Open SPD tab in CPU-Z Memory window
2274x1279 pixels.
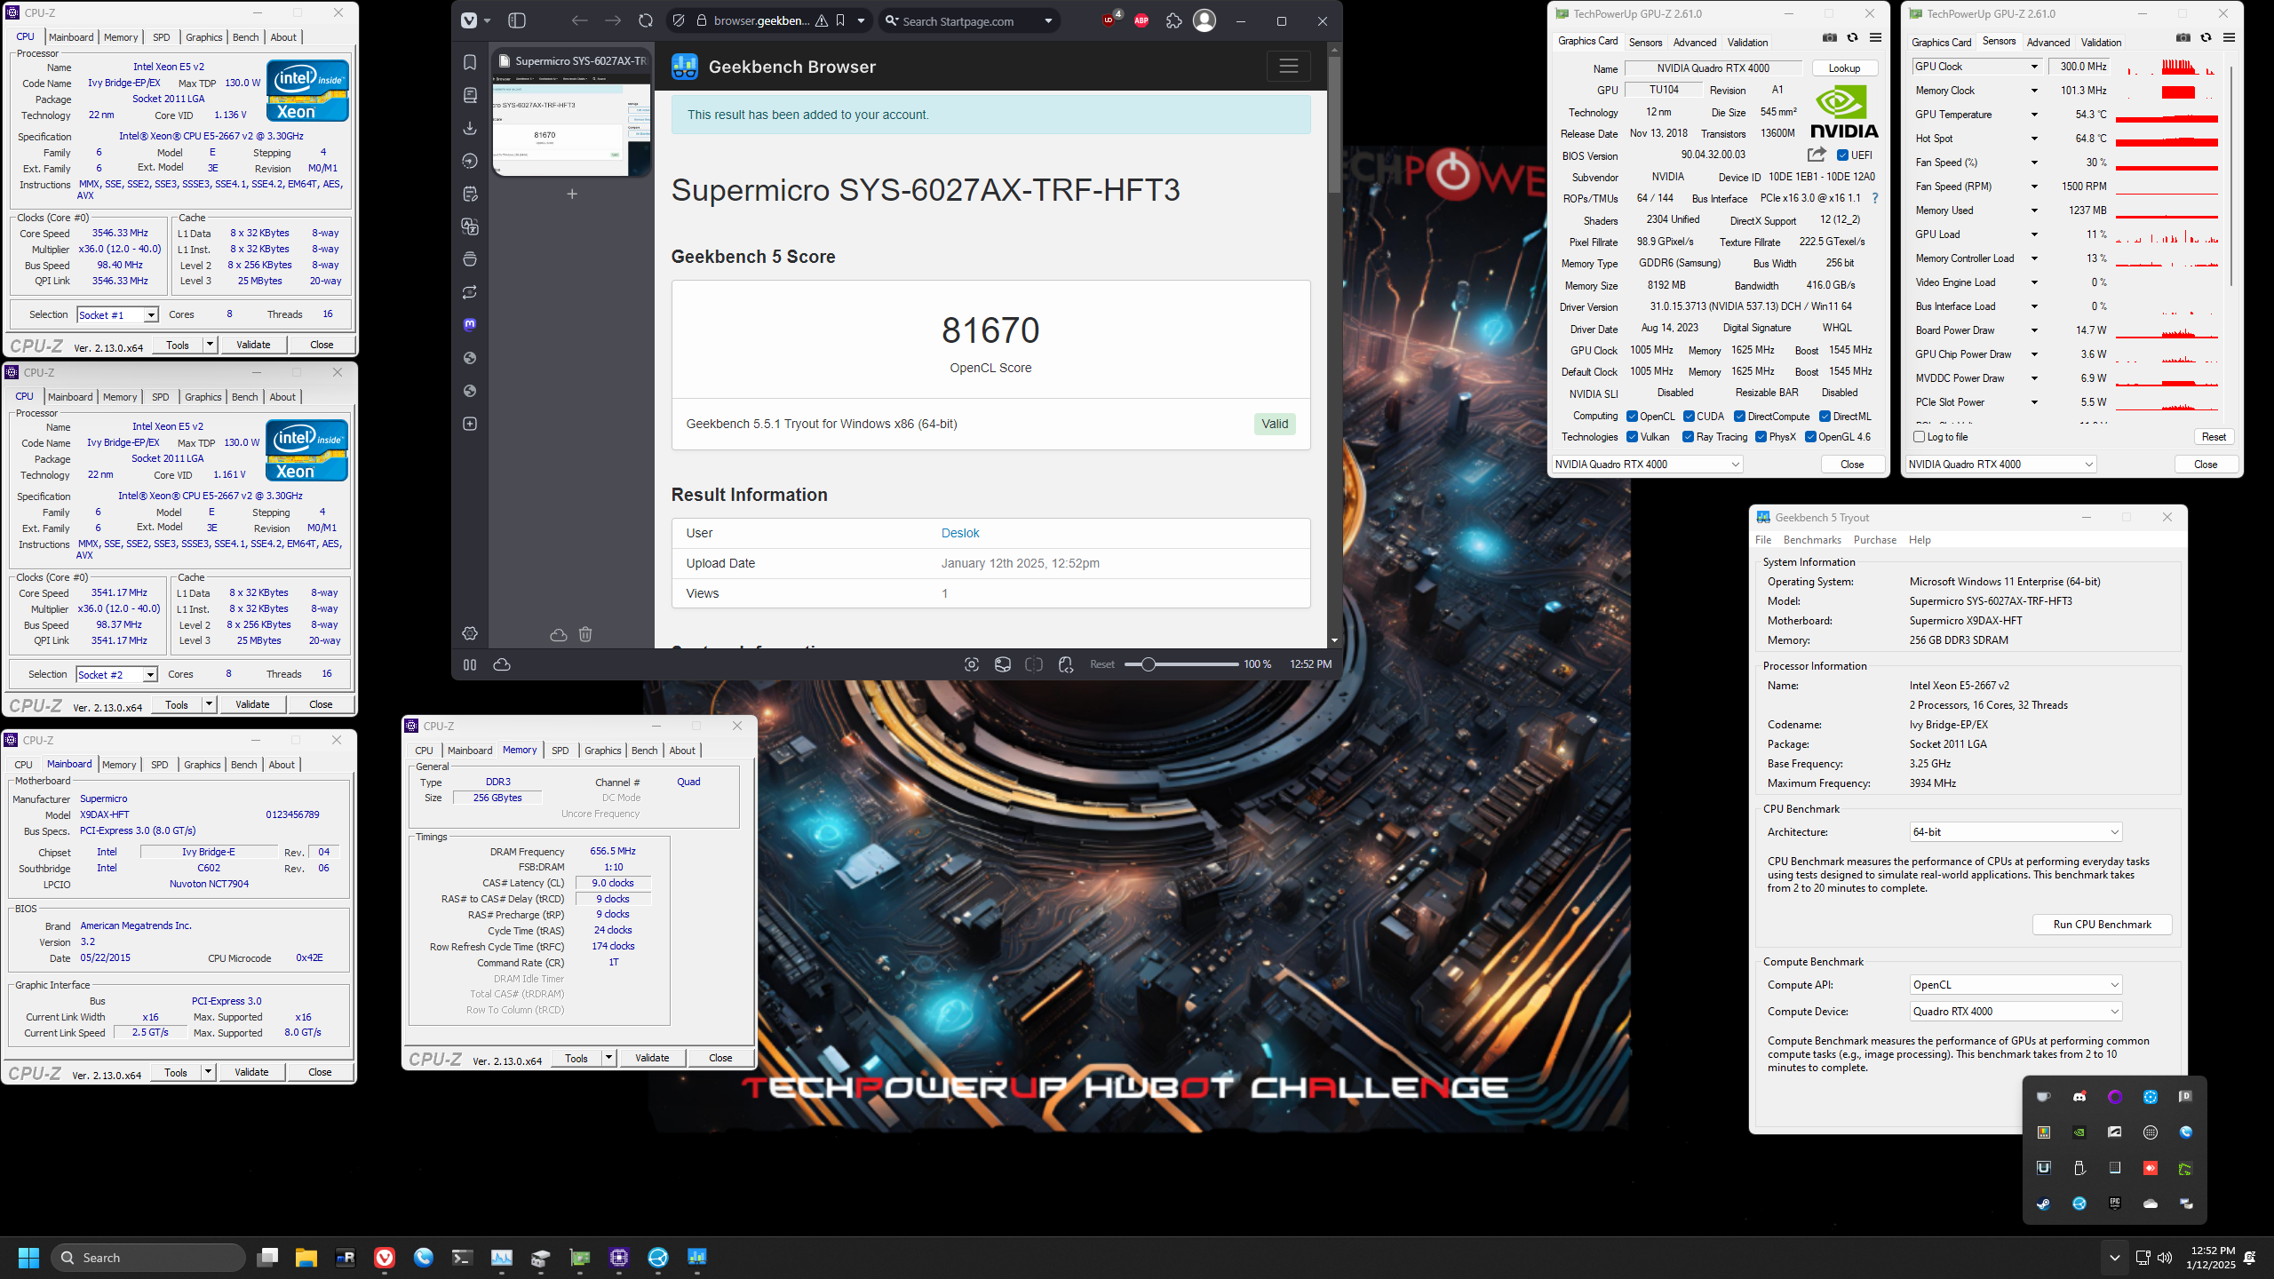click(561, 751)
